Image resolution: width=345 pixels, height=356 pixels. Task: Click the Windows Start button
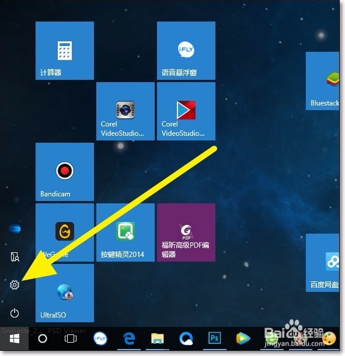[x=15, y=339]
